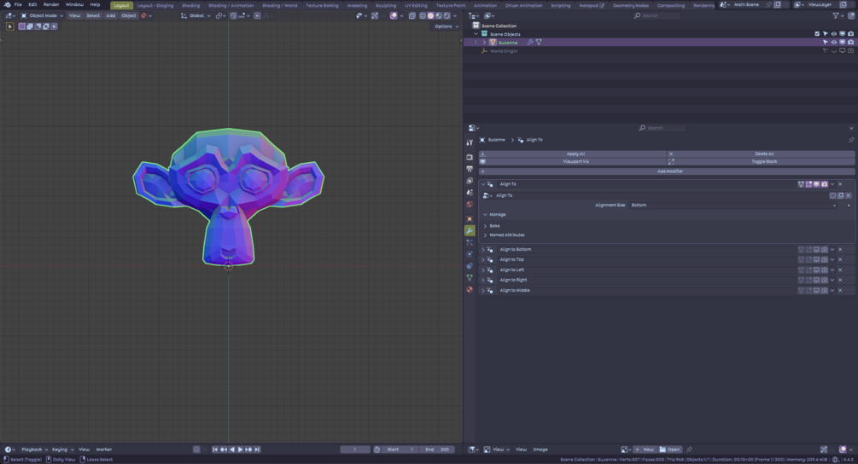Toggle Align To modifier edit mode display

coord(808,184)
